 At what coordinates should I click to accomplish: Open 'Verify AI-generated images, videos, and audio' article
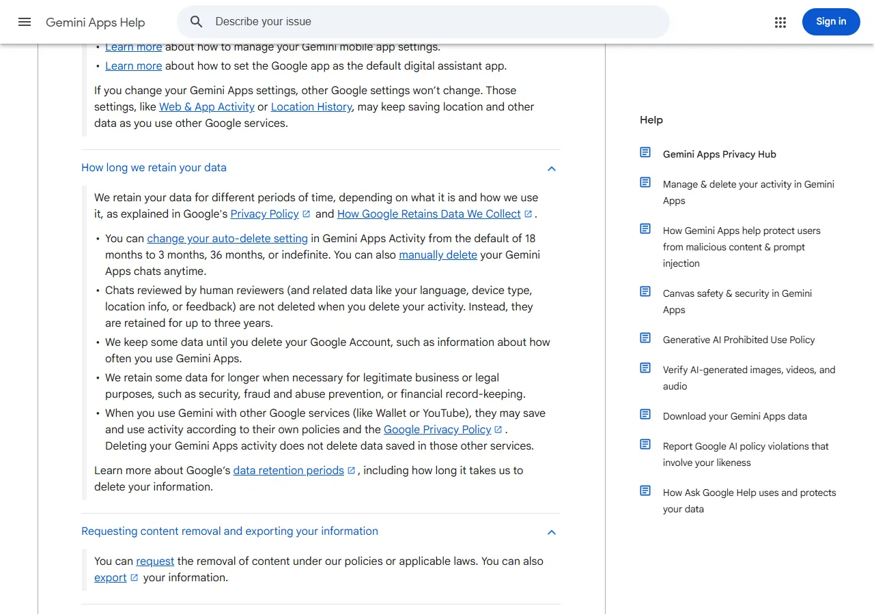pyautogui.click(x=749, y=378)
